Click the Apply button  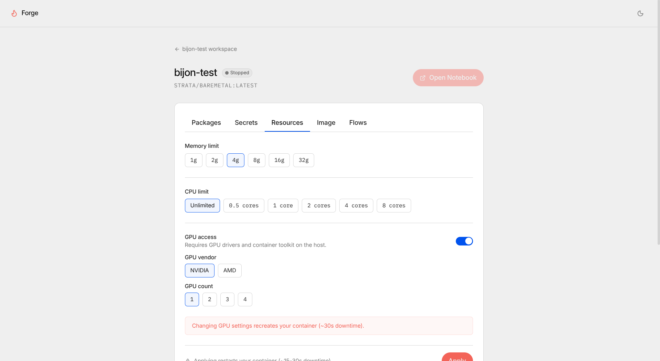[x=457, y=357]
